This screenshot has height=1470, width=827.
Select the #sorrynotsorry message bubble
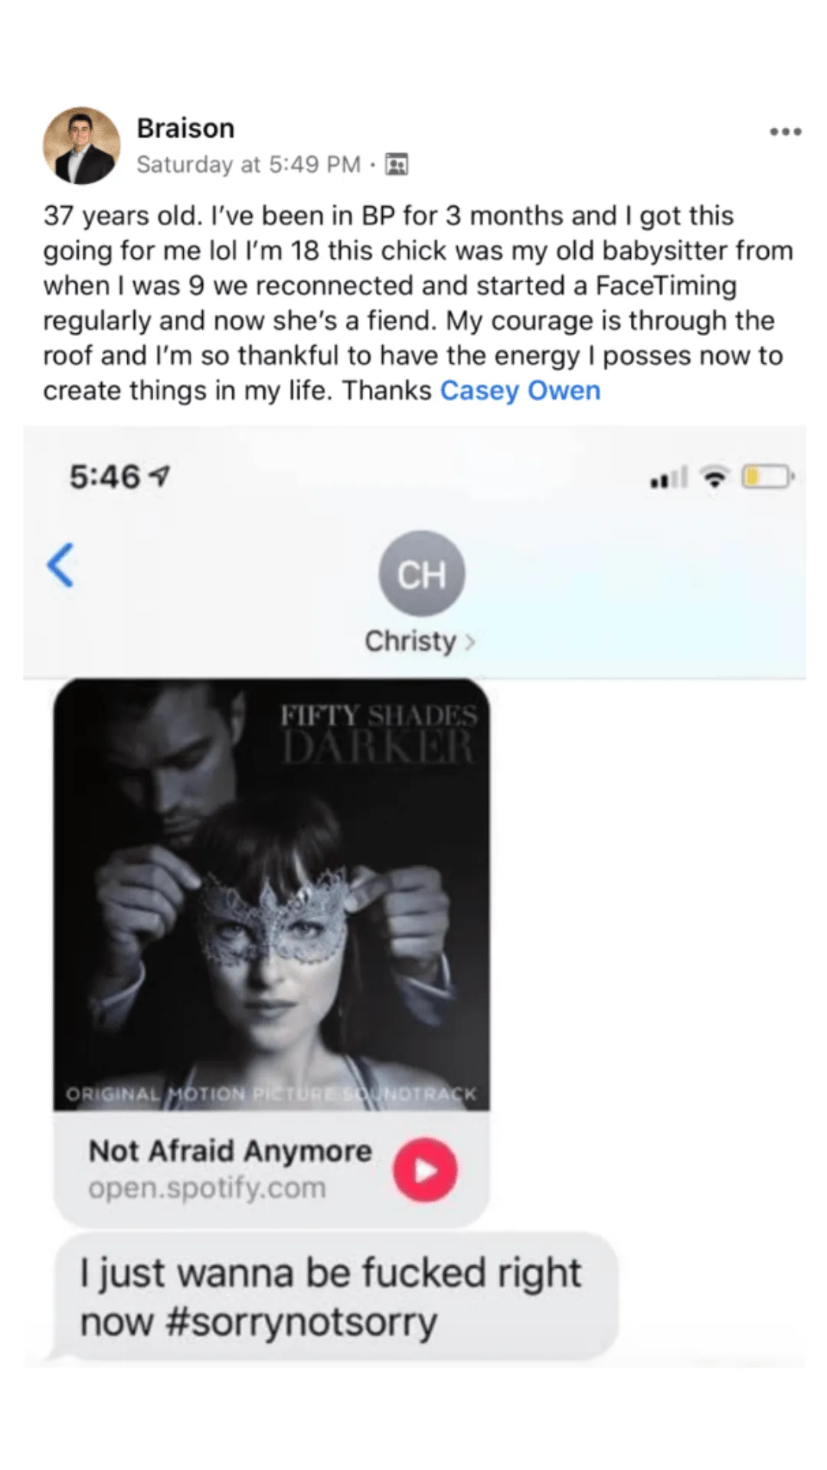click(x=336, y=1297)
